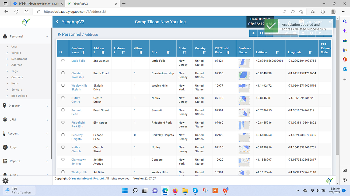The width and height of the screenshot is (350, 196).
Task: Sort by Latitude column arrows
Action: (277, 52)
